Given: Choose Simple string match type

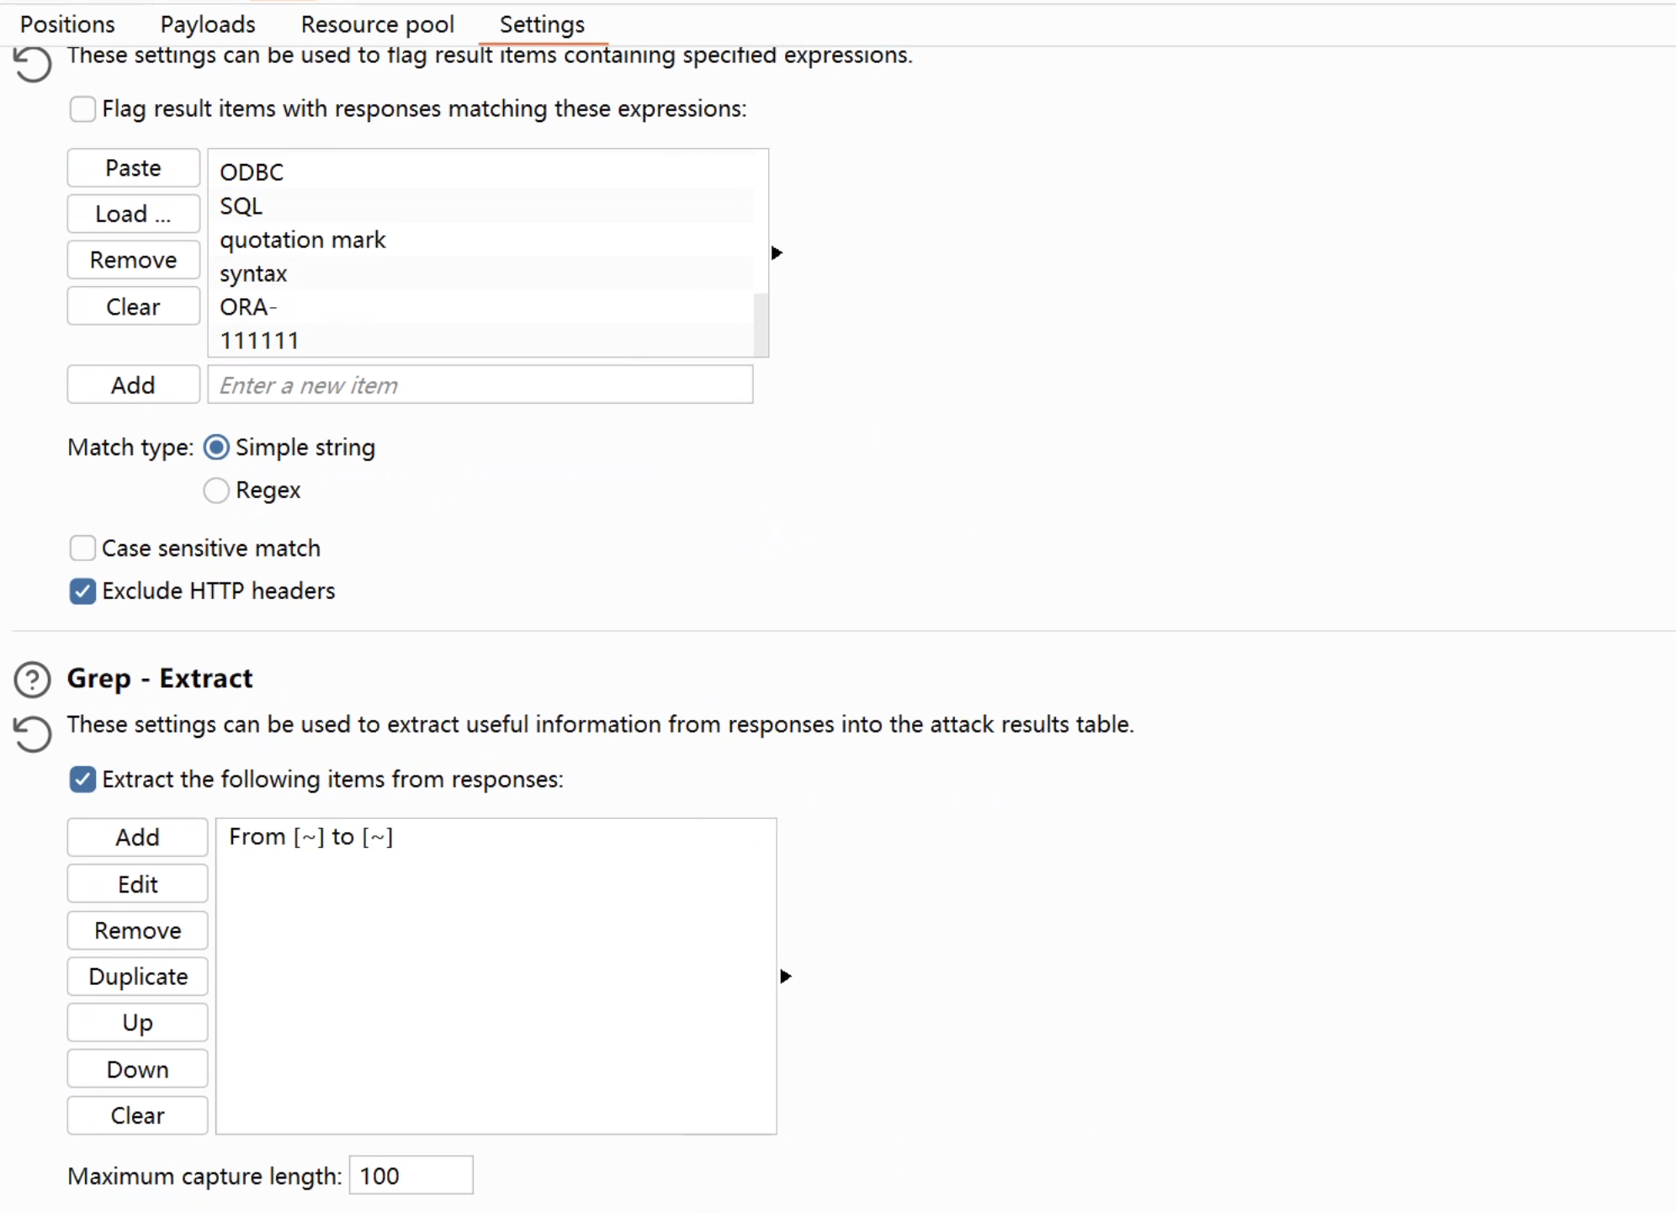Looking at the screenshot, I should (216, 448).
